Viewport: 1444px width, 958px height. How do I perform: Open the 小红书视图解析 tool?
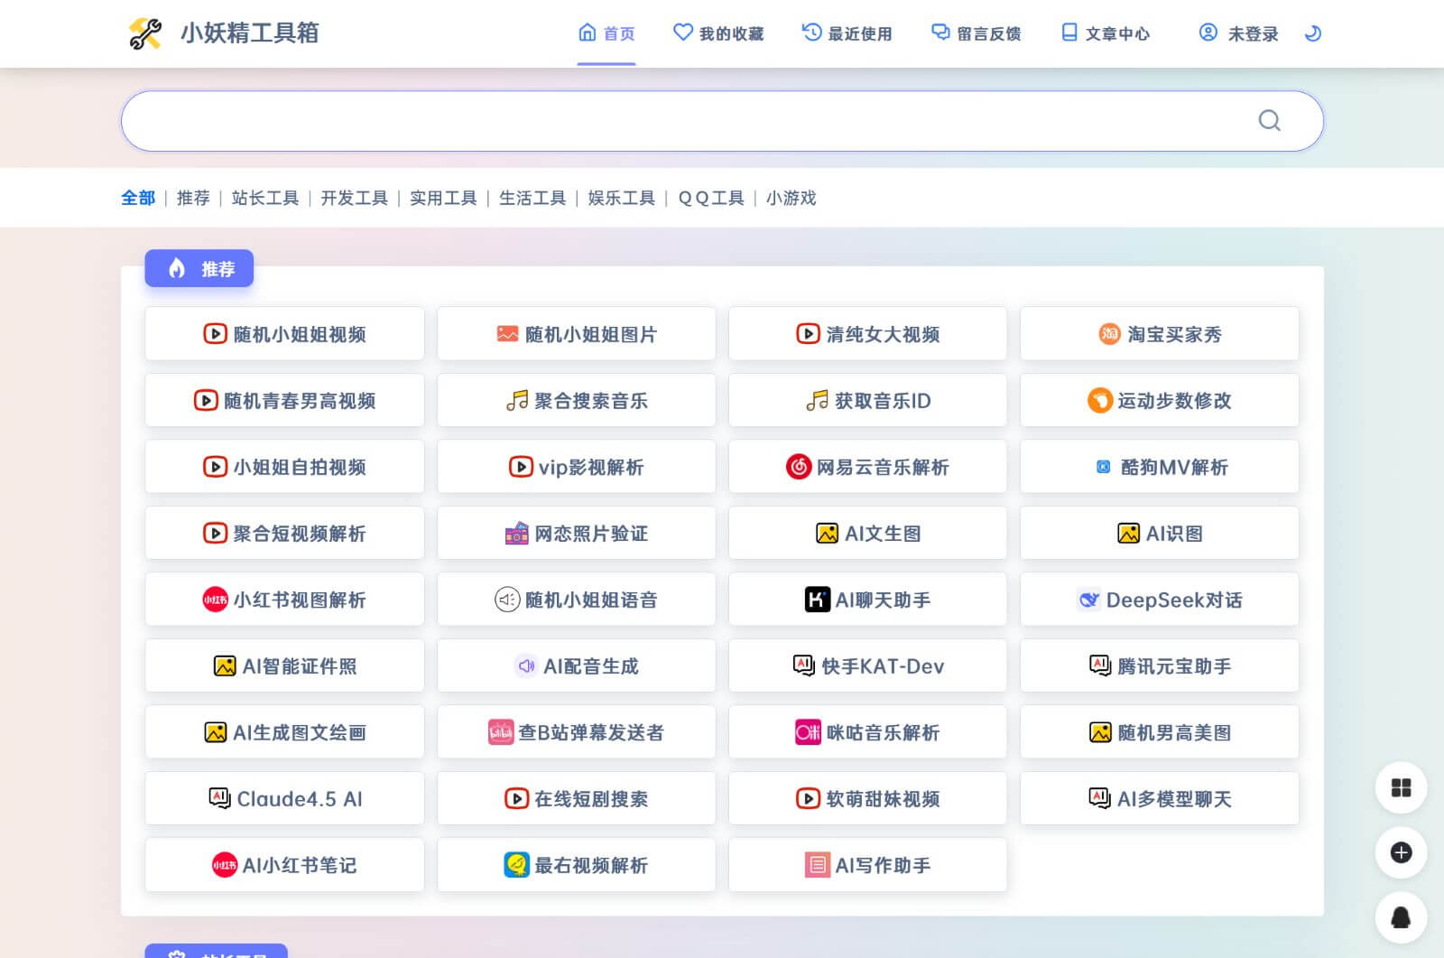click(284, 599)
